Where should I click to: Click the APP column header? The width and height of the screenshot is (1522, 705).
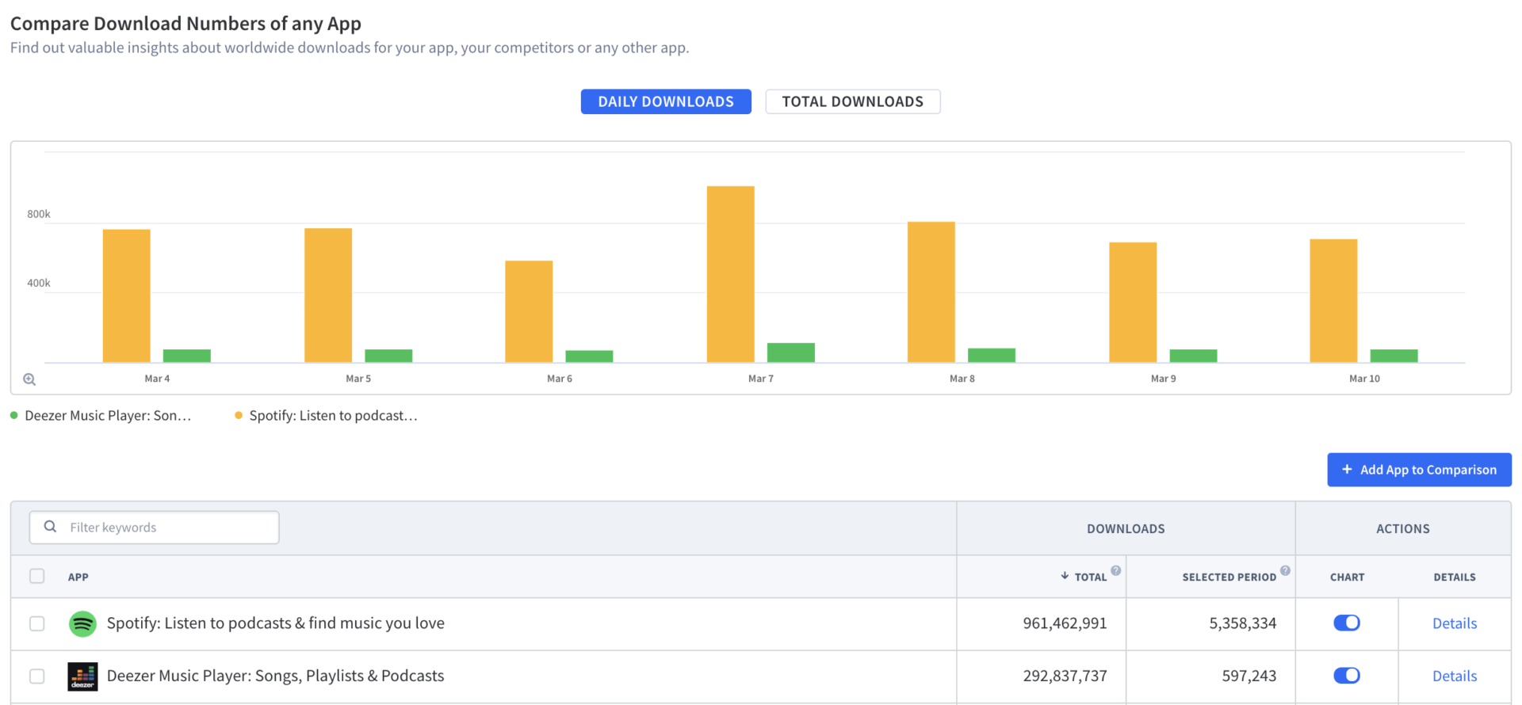(x=78, y=577)
